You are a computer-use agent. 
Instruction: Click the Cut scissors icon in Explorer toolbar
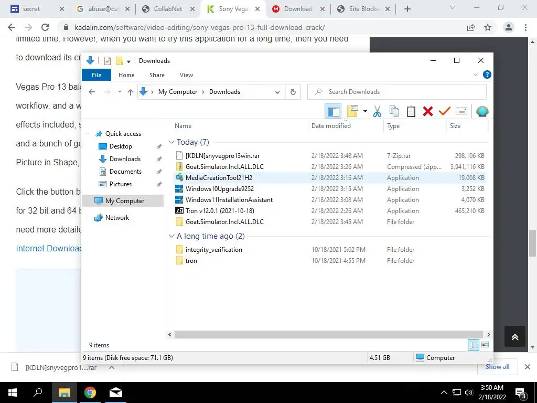[377, 111]
